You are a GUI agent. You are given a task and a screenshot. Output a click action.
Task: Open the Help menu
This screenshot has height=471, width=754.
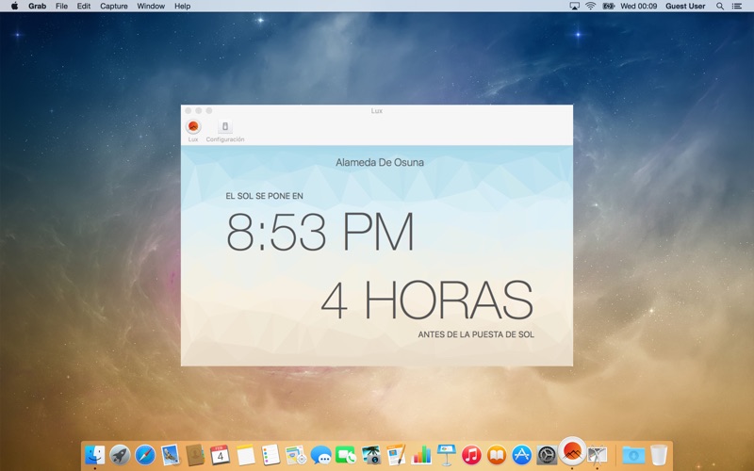point(182,6)
